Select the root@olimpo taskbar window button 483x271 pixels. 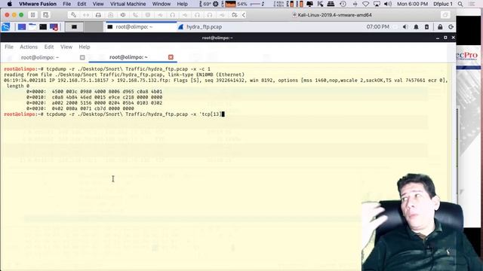point(140,27)
